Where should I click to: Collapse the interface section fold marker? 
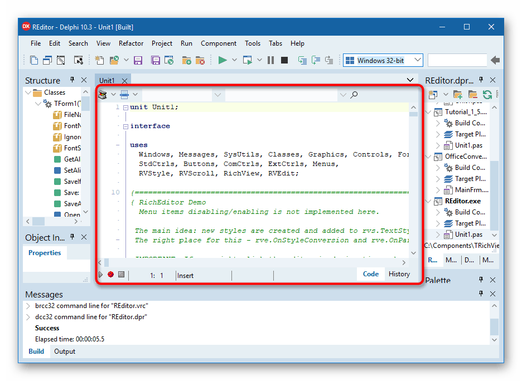pos(125,126)
